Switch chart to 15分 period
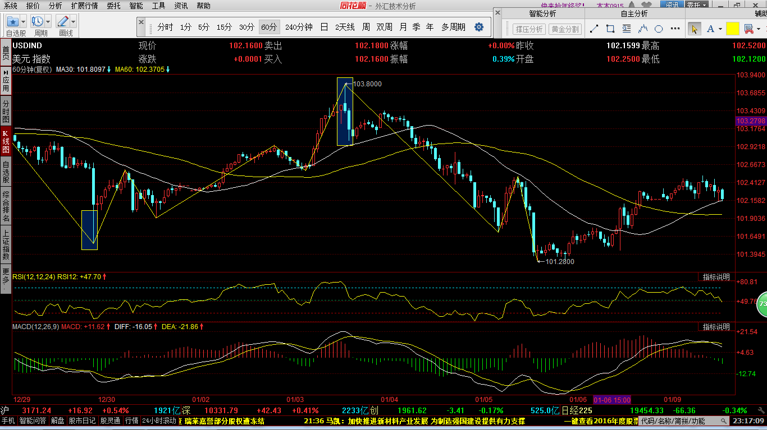This screenshot has height=430, width=767. click(x=224, y=27)
